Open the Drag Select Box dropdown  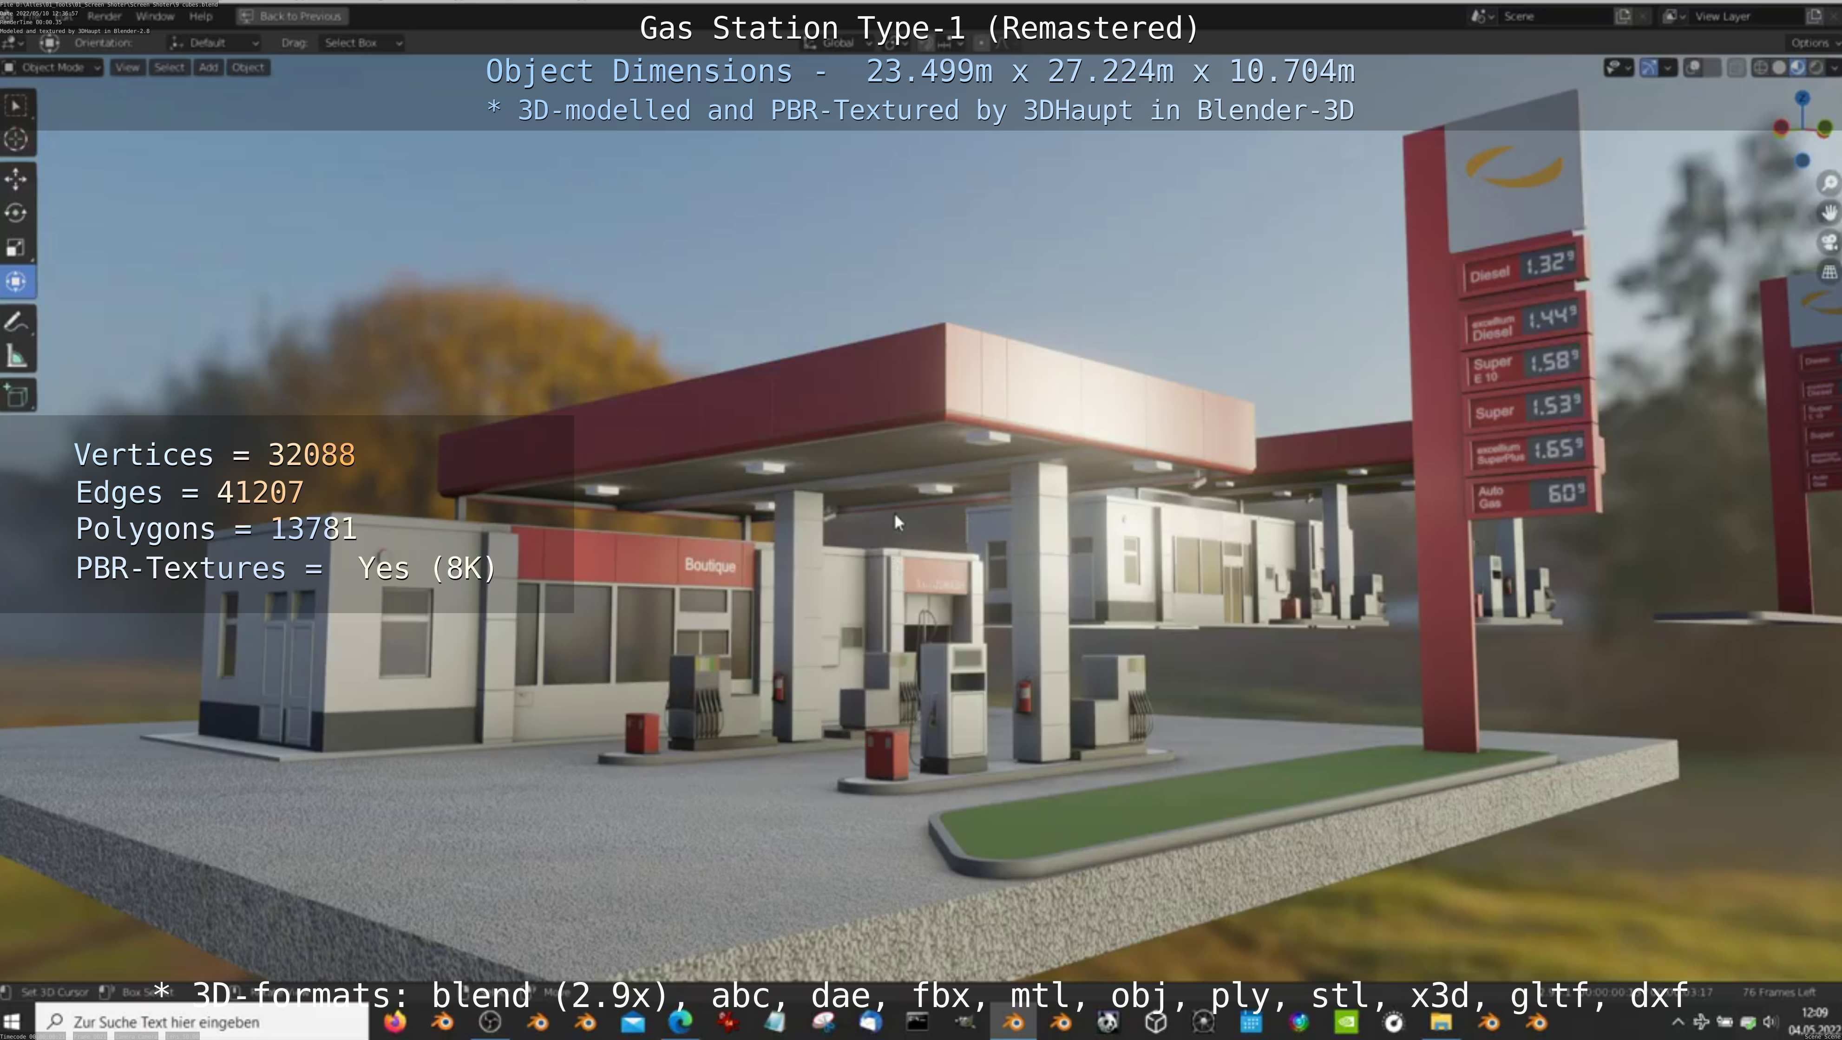(362, 43)
